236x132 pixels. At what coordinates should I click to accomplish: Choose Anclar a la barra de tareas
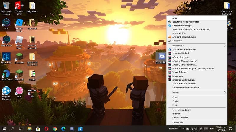[x=197, y=83]
